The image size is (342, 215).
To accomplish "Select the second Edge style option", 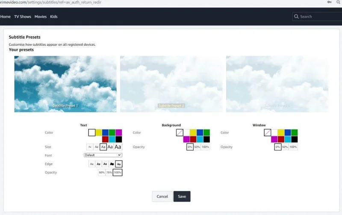I will (99, 164).
